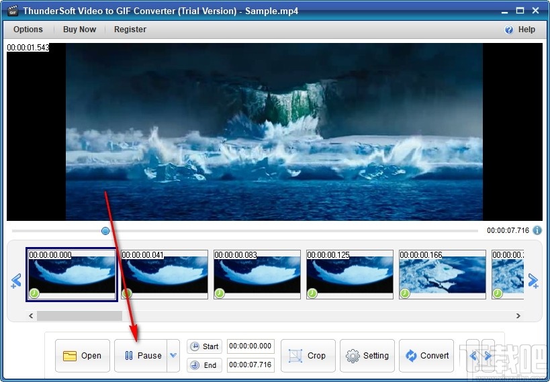The height and width of the screenshot is (382, 550).
Task: Select the frame thumbnail at 00:00:00.166
Action: [443, 275]
